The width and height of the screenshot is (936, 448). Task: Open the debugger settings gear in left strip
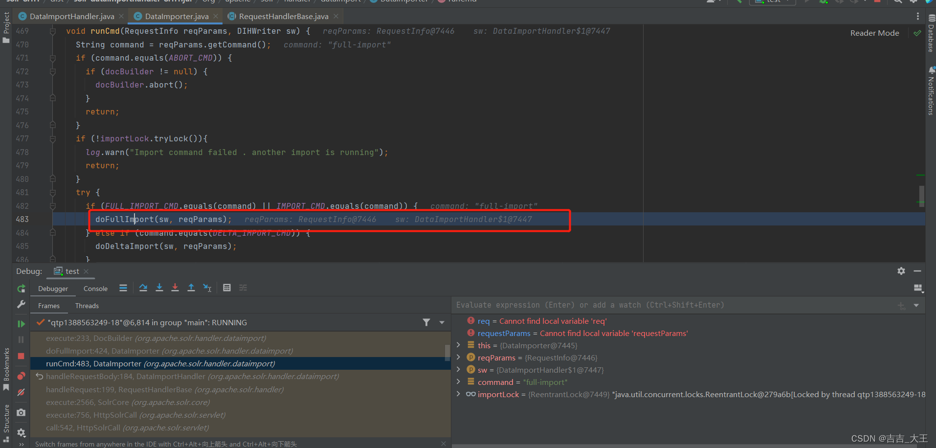[21, 432]
